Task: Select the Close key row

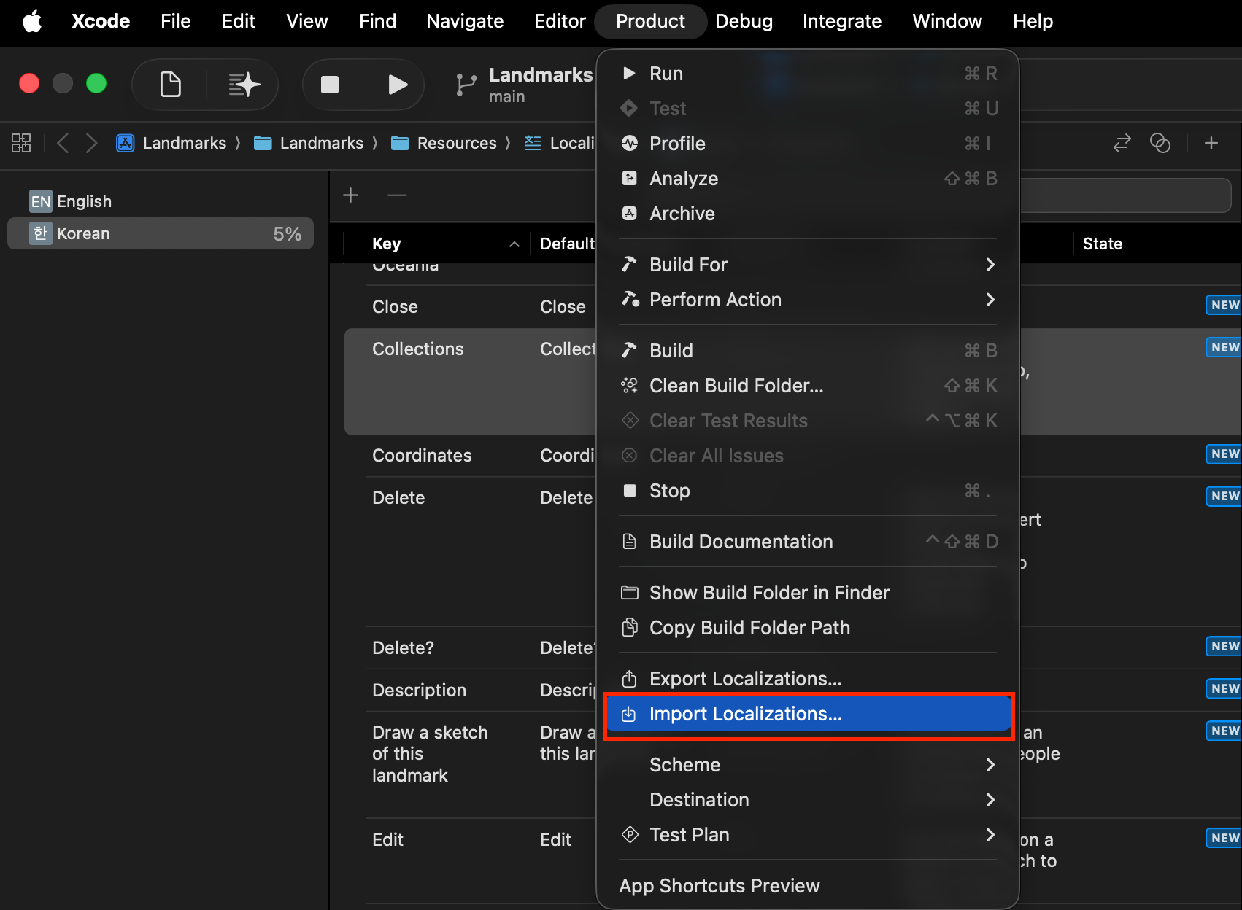Action: click(395, 307)
